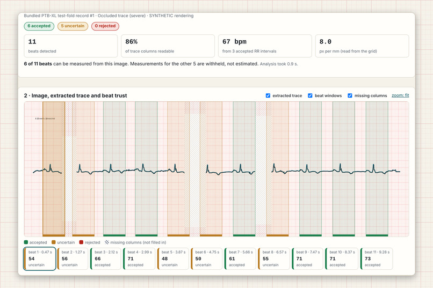
Task: Open beat 3 card at 2.12 s
Action: (106, 259)
